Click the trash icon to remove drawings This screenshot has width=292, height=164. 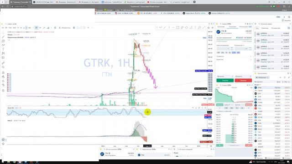click(x=3, y=91)
